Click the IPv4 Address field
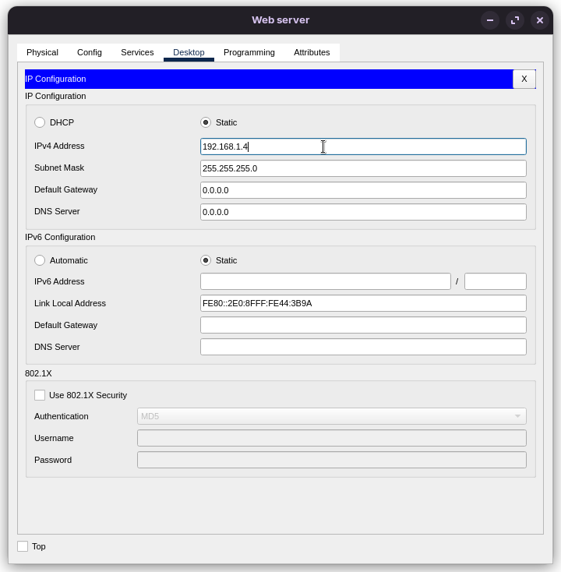The image size is (561, 572). 363,147
